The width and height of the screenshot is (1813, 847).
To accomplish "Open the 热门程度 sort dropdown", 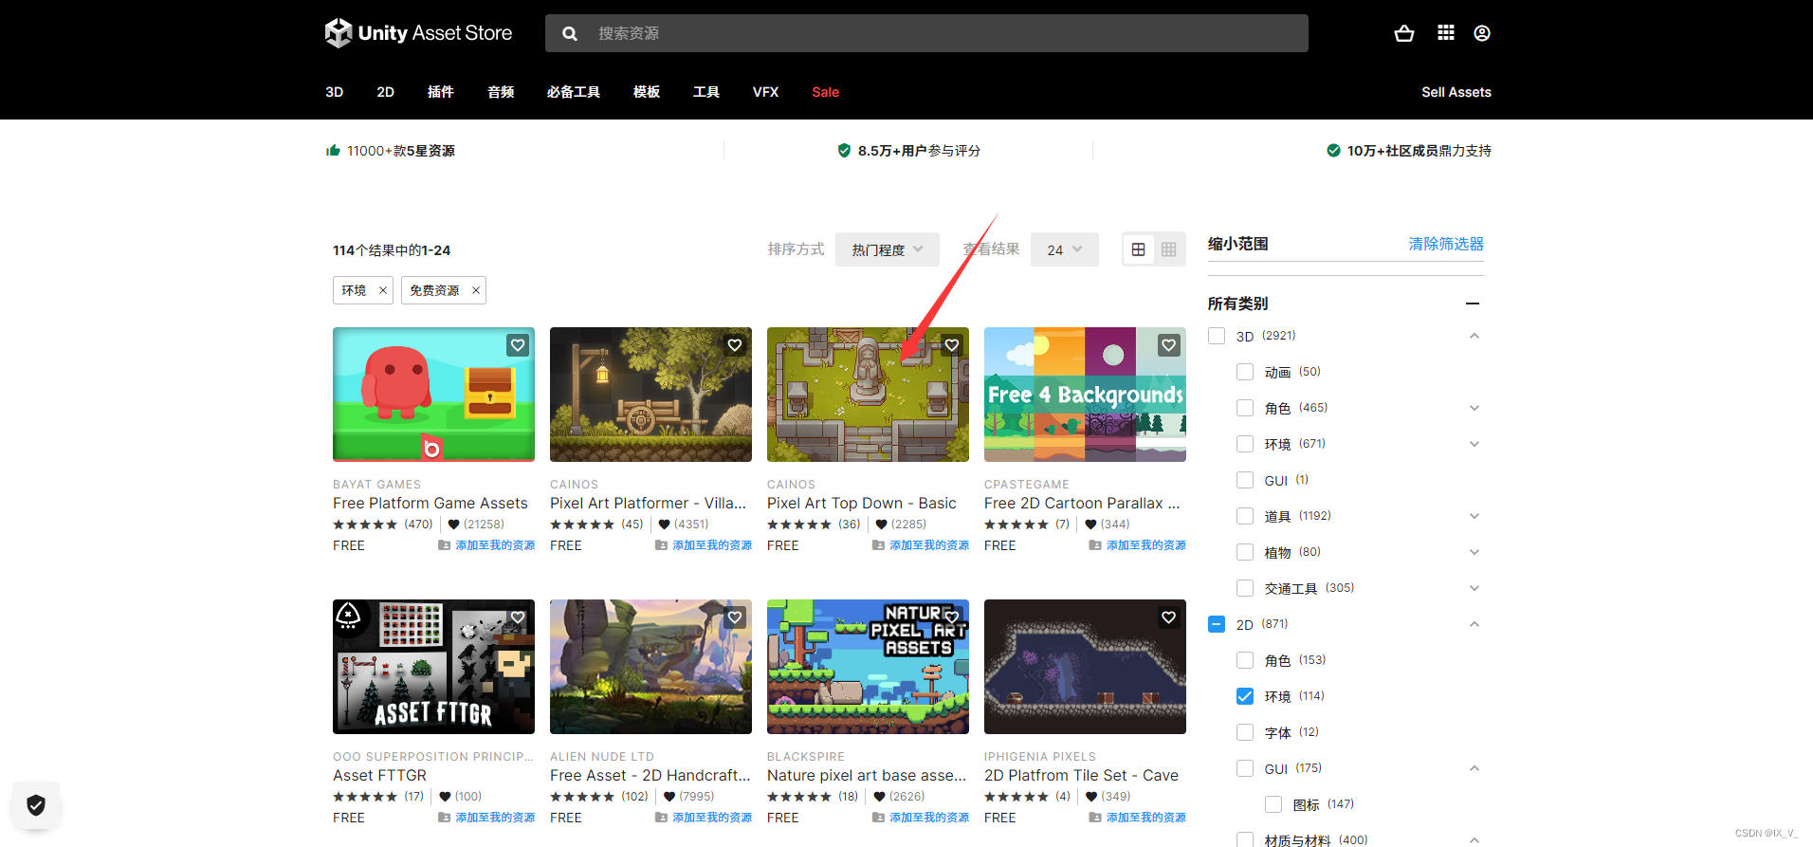I will point(888,249).
